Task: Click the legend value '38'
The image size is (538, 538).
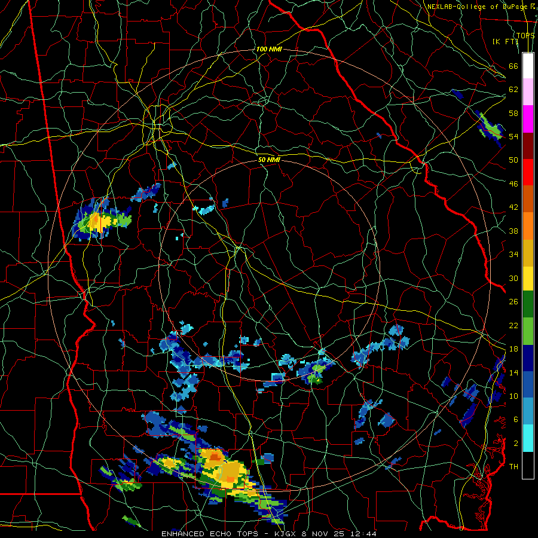Action: pyautogui.click(x=513, y=231)
